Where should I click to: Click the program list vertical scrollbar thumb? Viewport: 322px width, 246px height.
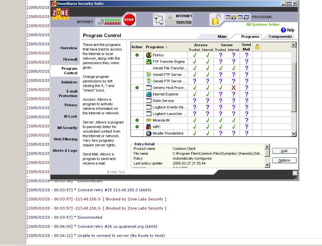(x=293, y=87)
